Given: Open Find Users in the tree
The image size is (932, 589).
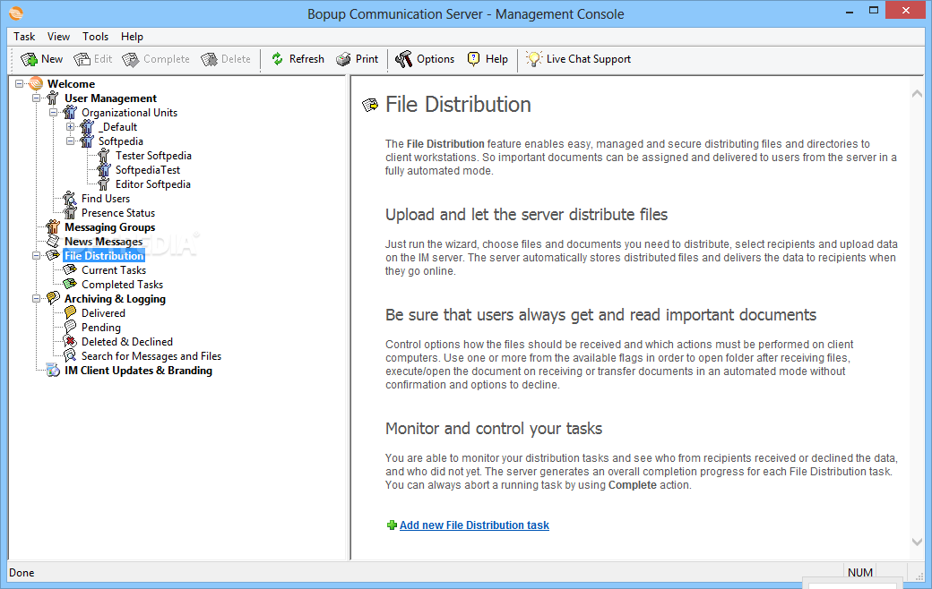Looking at the screenshot, I should pyautogui.click(x=105, y=199).
